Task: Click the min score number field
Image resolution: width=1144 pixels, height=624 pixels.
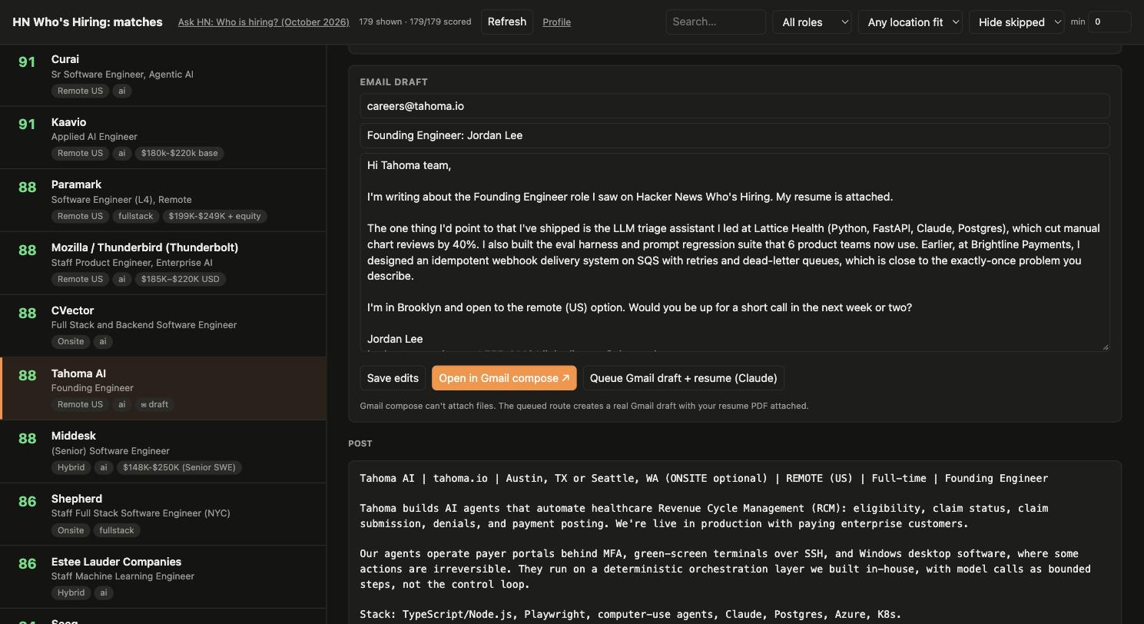Action: tap(1109, 22)
